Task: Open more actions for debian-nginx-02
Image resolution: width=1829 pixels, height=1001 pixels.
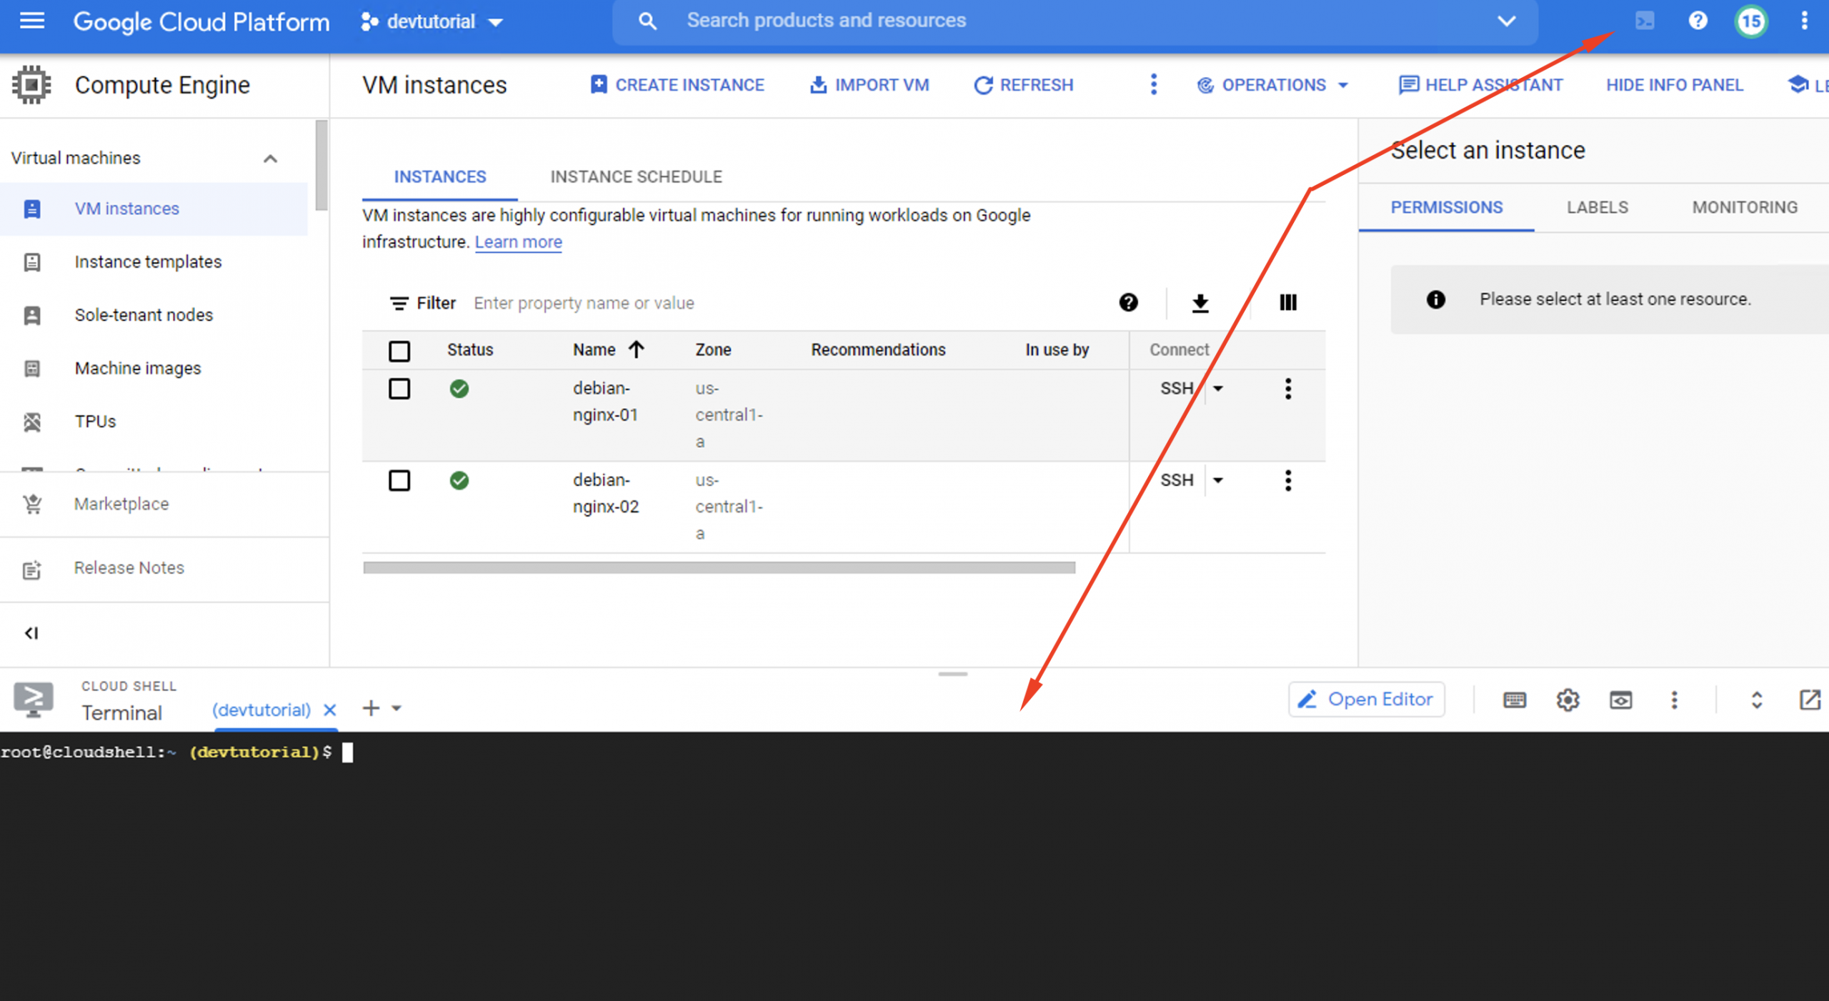Action: coord(1288,480)
